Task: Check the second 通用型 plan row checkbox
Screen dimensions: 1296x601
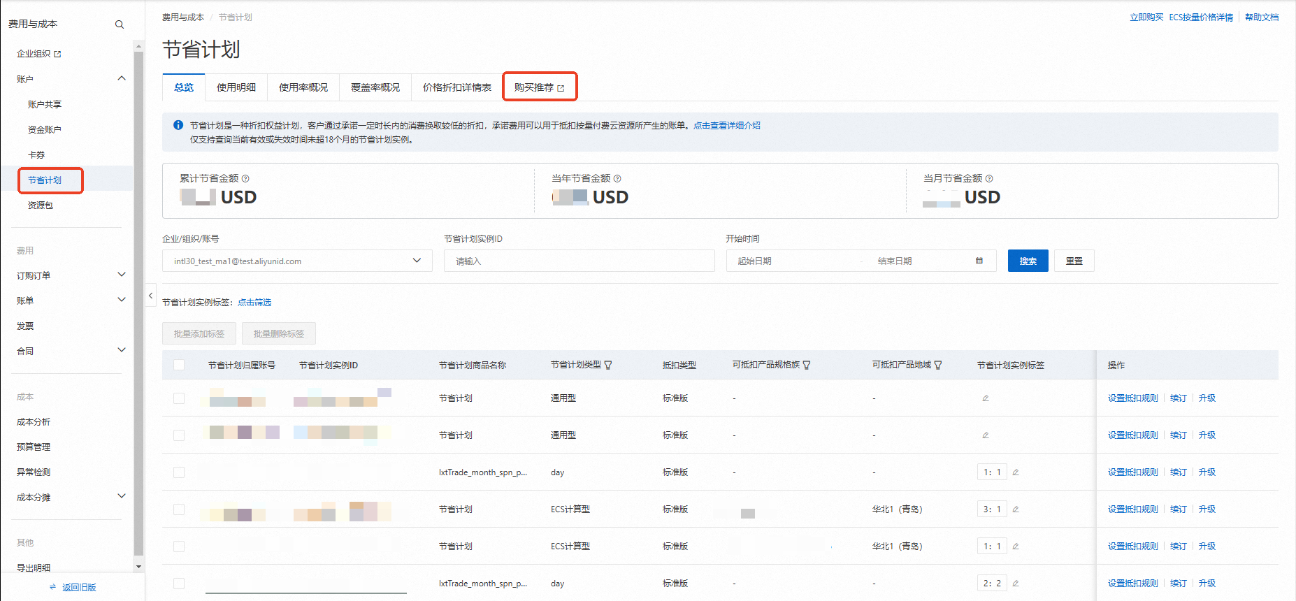Action: [x=179, y=435]
